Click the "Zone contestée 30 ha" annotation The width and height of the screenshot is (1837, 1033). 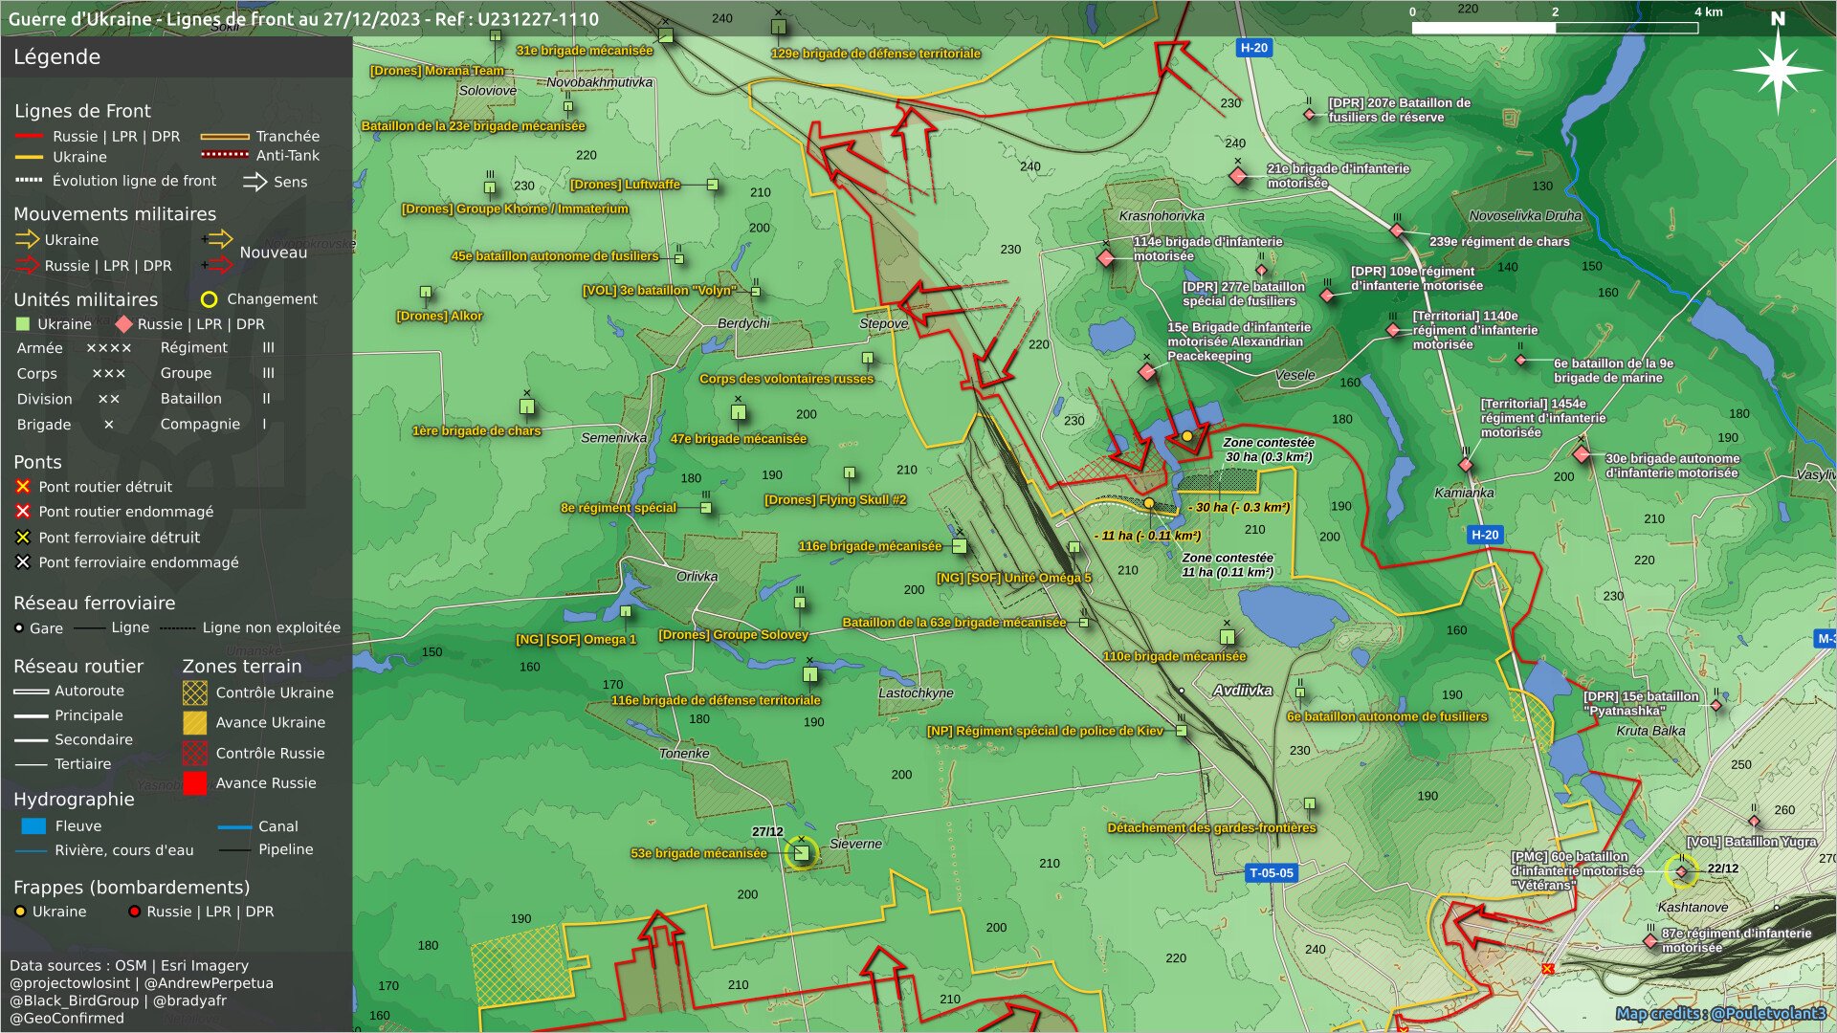(1269, 451)
